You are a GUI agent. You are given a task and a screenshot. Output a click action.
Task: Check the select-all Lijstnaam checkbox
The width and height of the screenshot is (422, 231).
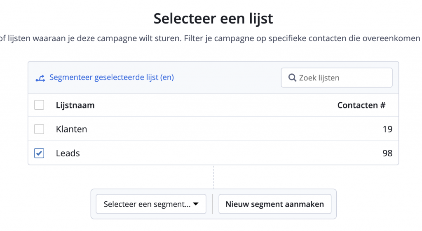39,105
